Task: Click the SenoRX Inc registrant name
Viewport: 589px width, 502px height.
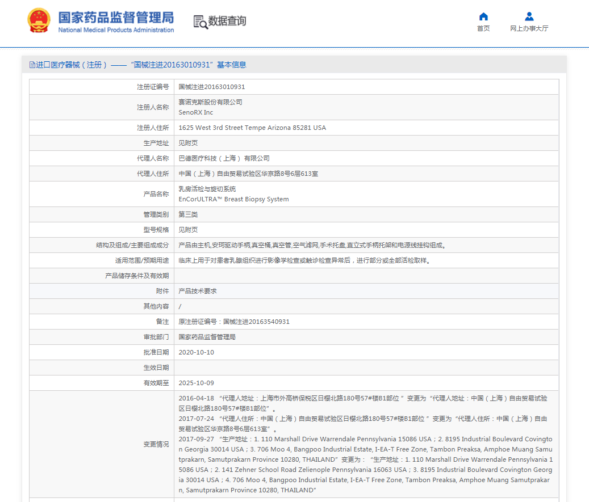Action: (196, 112)
